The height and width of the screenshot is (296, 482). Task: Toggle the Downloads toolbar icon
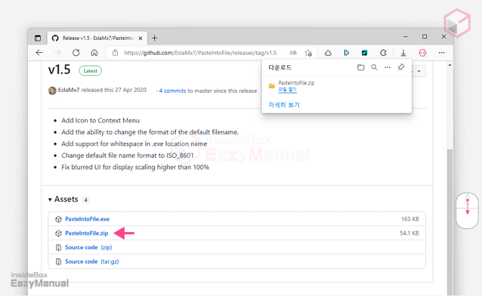coord(403,53)
